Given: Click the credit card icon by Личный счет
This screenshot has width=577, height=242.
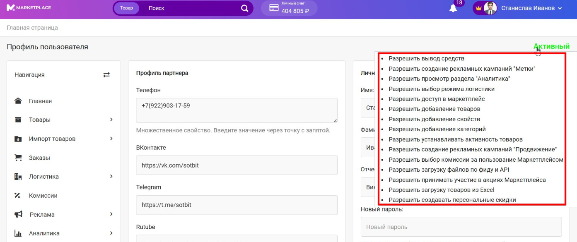Looking at the screenshot, I should click(273, 8).
